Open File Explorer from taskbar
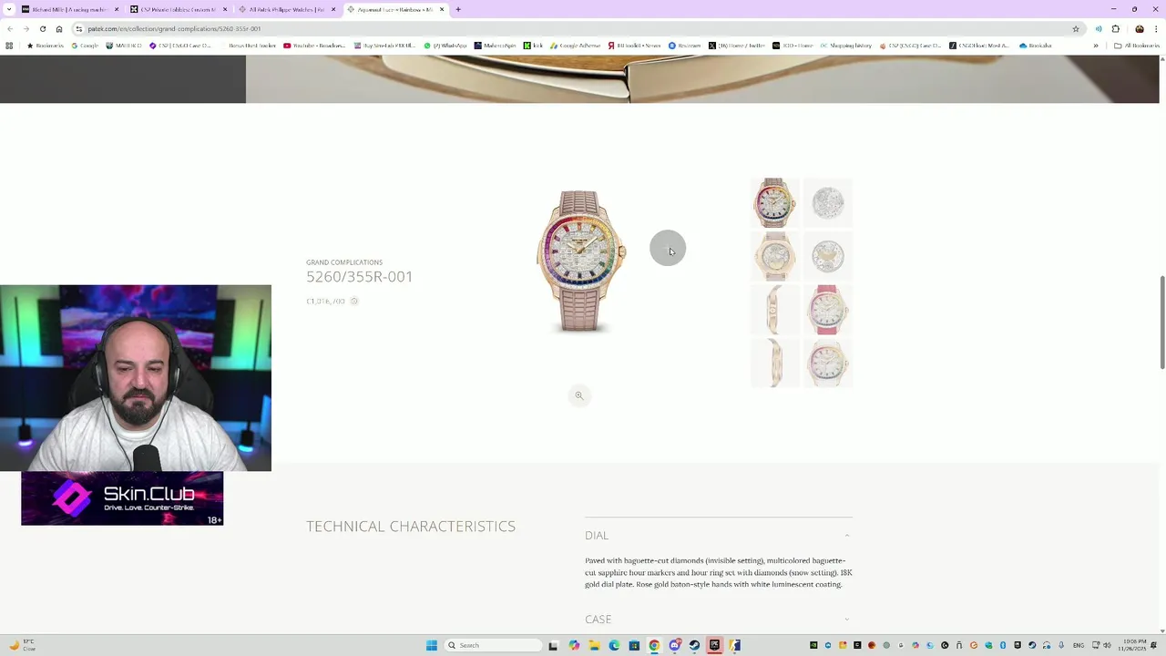 594,645
